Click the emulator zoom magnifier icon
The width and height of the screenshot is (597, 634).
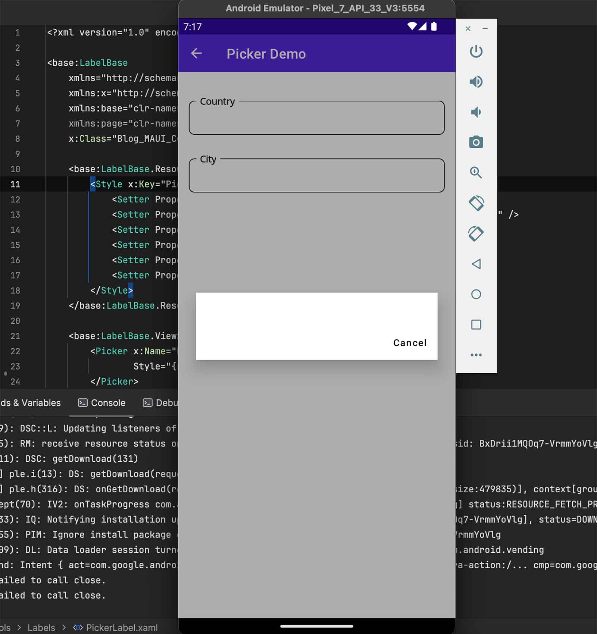coord(476,172)
